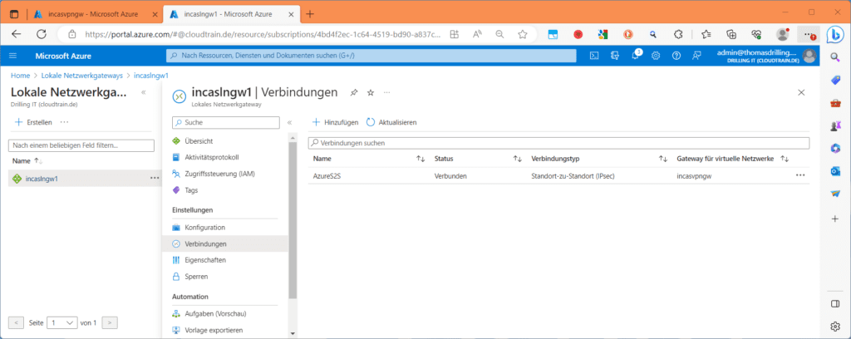
Task: Click Hinzufügen to add a connection
Action: point(335,123)
